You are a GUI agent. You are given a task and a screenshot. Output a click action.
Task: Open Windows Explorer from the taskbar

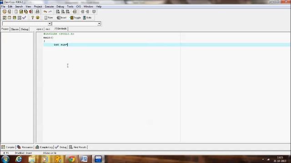pyautogui.click(x=32, y=159)
